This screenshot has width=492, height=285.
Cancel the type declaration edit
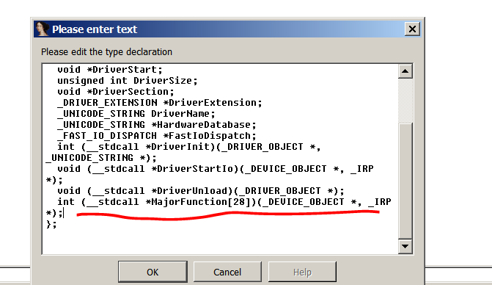coord(227,272)
